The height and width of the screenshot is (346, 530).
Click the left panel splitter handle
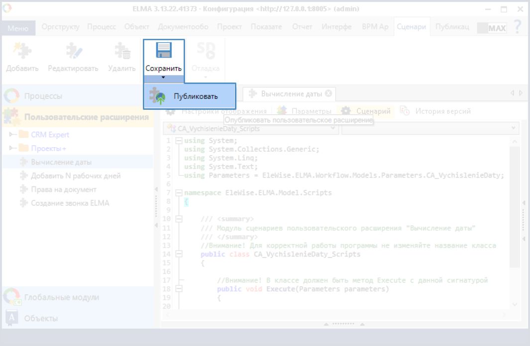[x=156, y=207]
